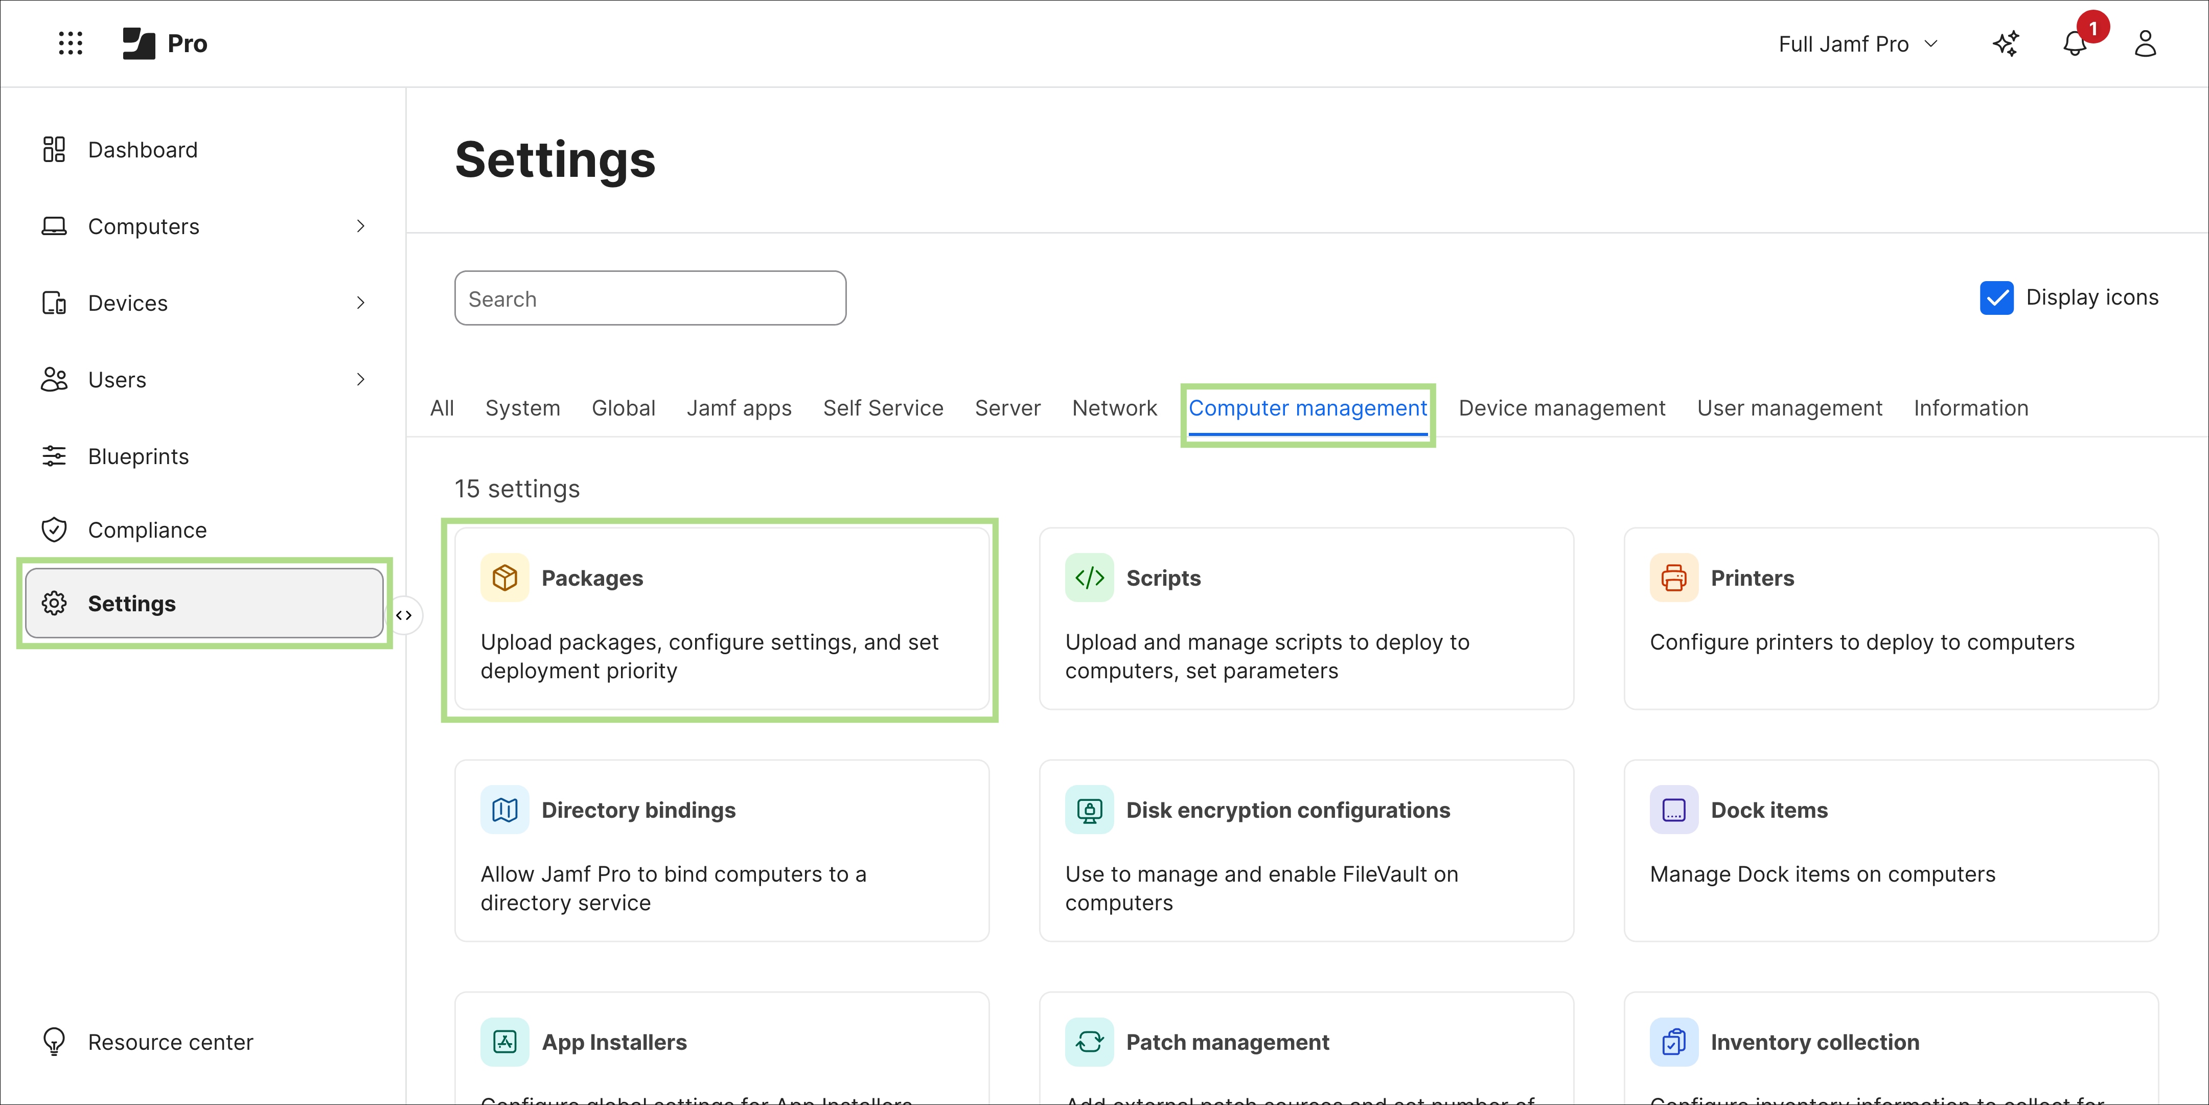Click the red notification badge count
Screen dimensions: 2209x1105
point(2092,28)
